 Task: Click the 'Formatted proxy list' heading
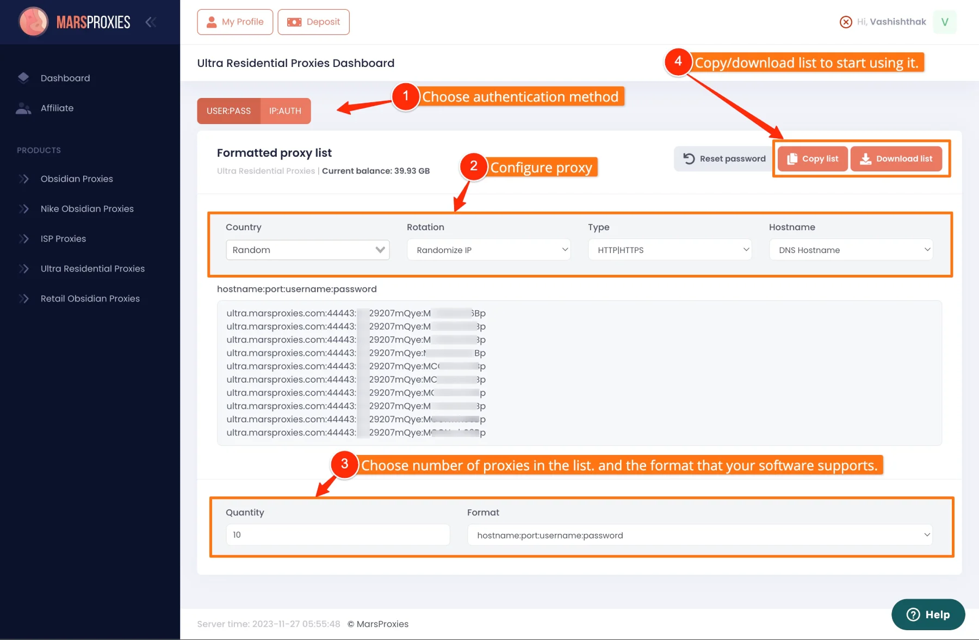pyautogui.click(x=274, y=153)
